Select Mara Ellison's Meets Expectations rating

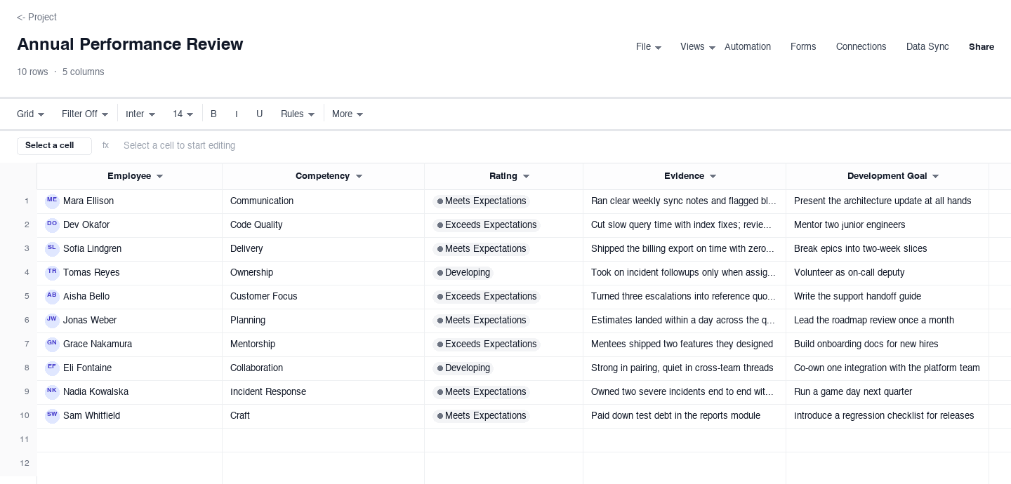click(x=481, y=201)
